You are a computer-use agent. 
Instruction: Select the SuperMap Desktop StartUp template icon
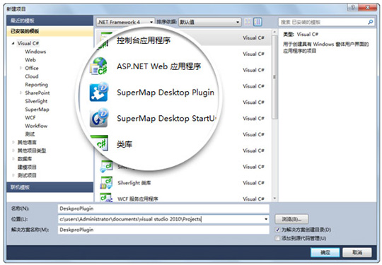pyautogui.click(x=99, y=118)
